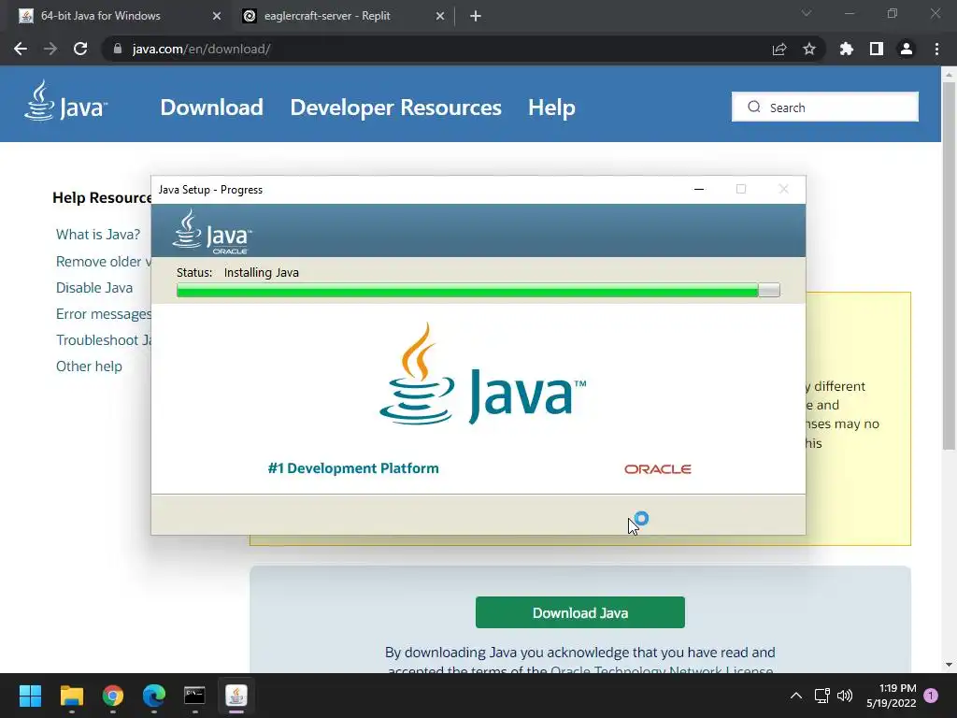The image size is (957, 718).
Task: Click the page vertical scrollbar thumb
Action: tap(949, 266)
